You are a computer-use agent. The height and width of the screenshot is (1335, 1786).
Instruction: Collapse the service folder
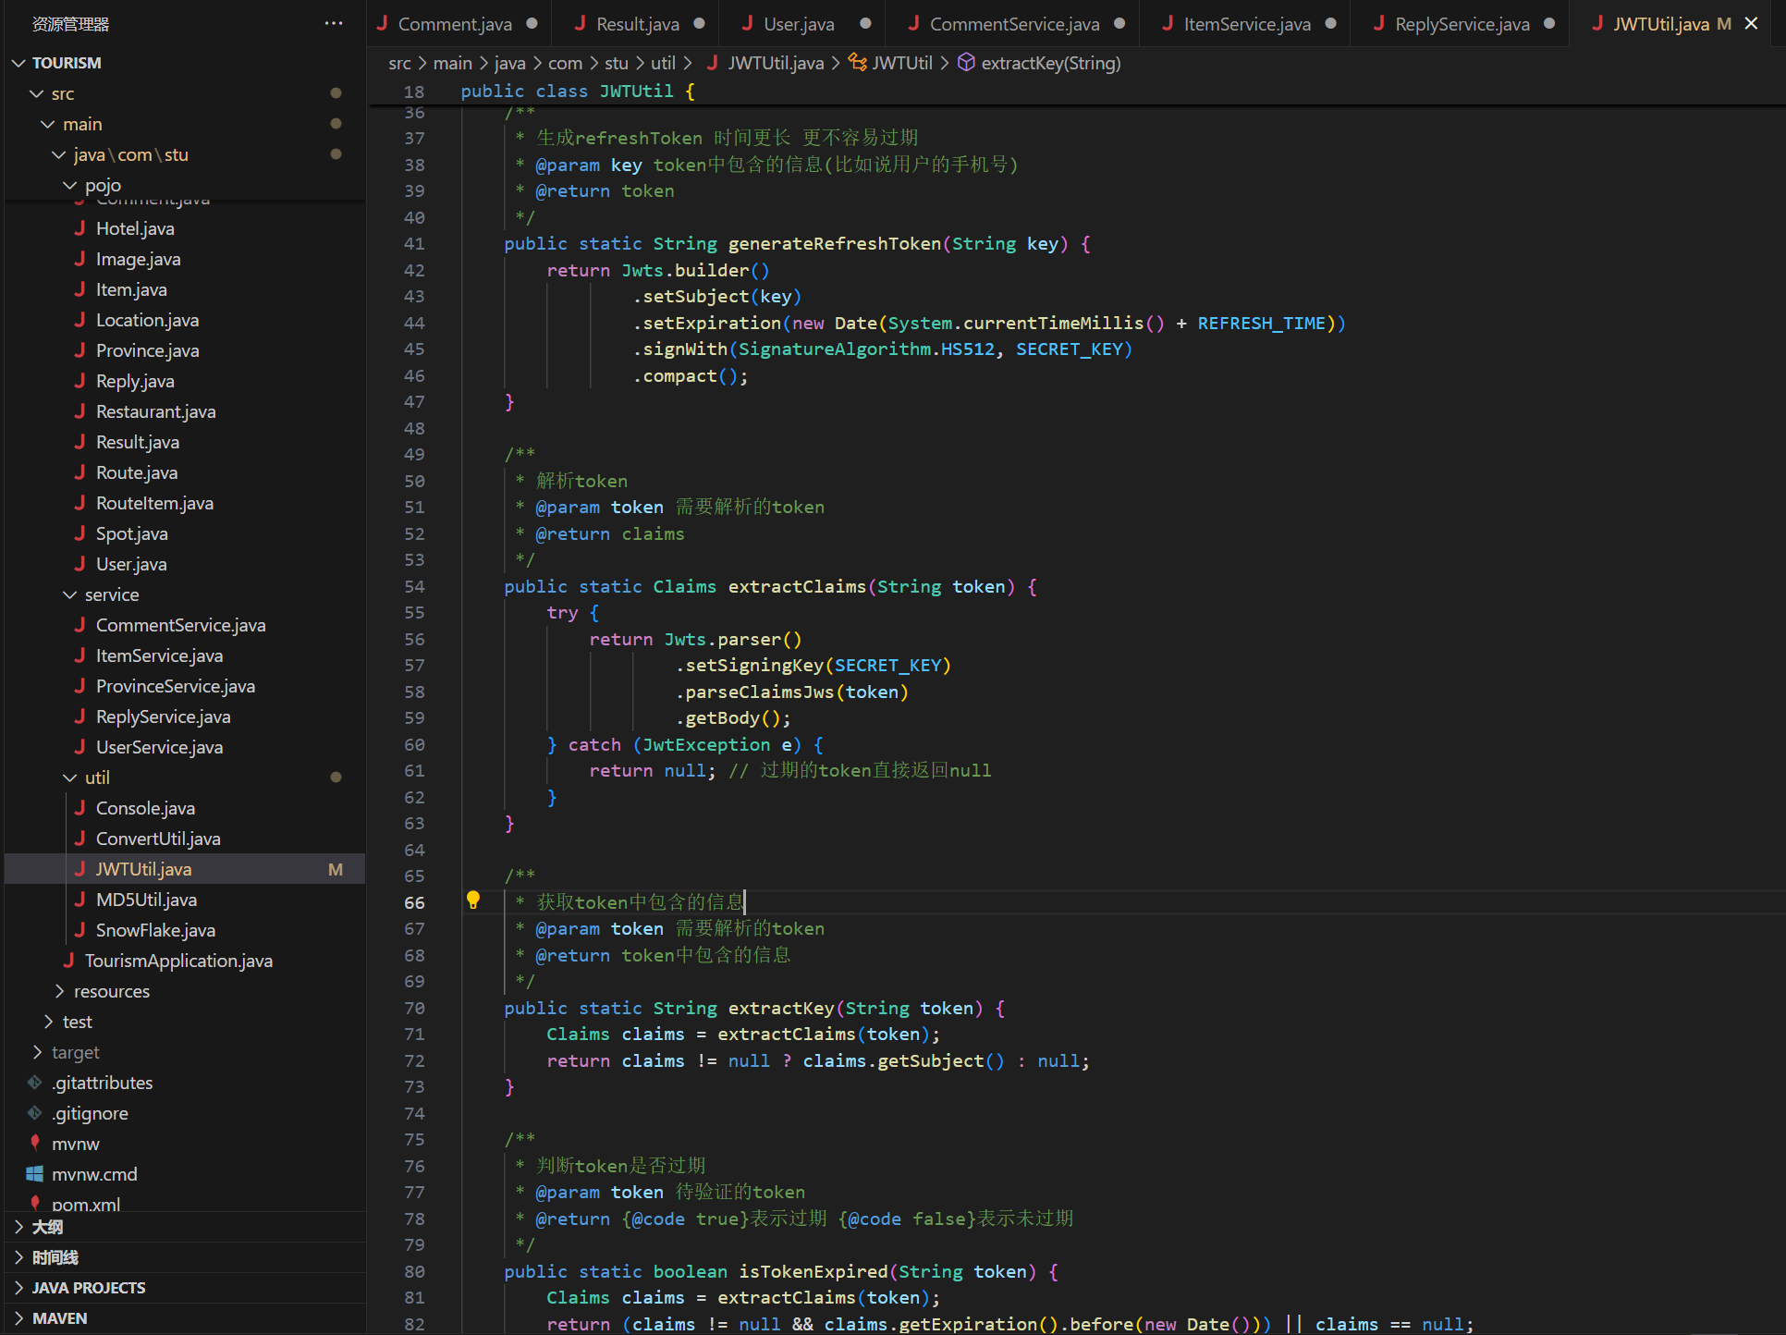click(70, 594)
